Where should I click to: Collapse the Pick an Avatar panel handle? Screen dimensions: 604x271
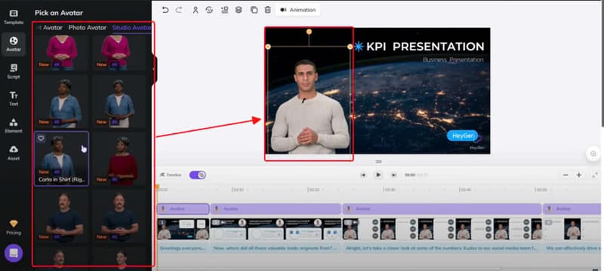154,69
